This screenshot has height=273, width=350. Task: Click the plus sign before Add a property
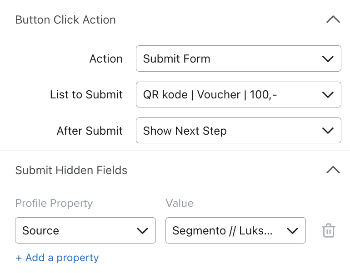(19, 258)
